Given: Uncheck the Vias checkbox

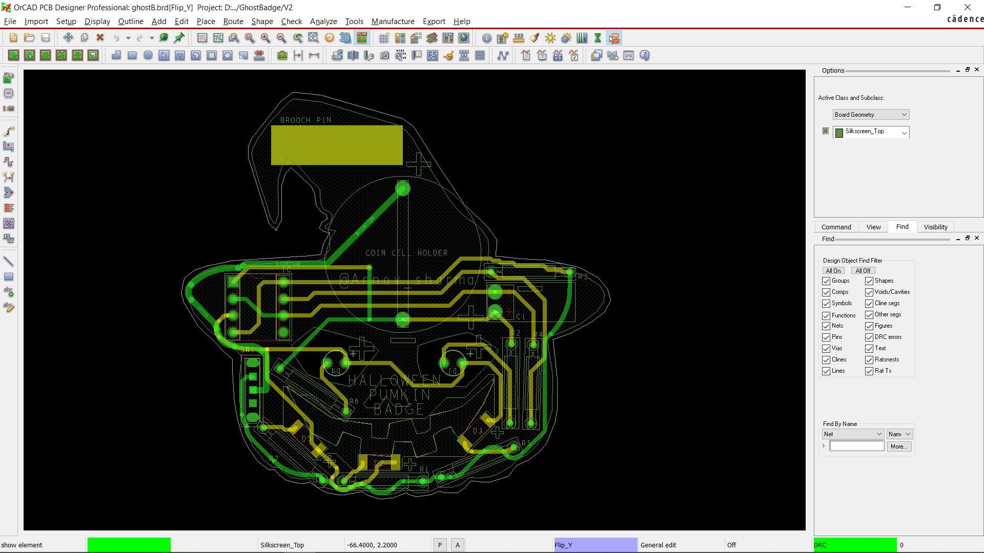Looking at the screenshot, I should pos(826,349).
